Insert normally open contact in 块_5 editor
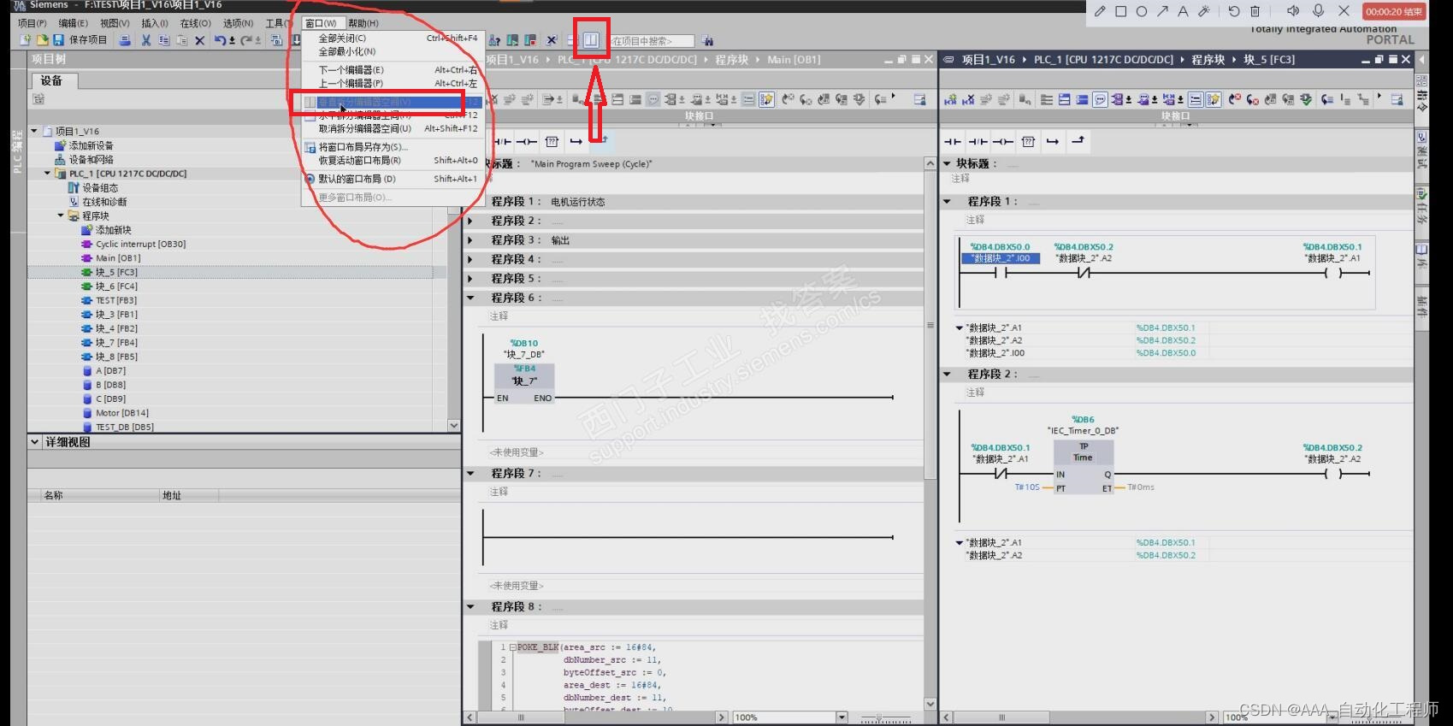The width and height of the screenshot is (1453, 726). click(952, 141)
